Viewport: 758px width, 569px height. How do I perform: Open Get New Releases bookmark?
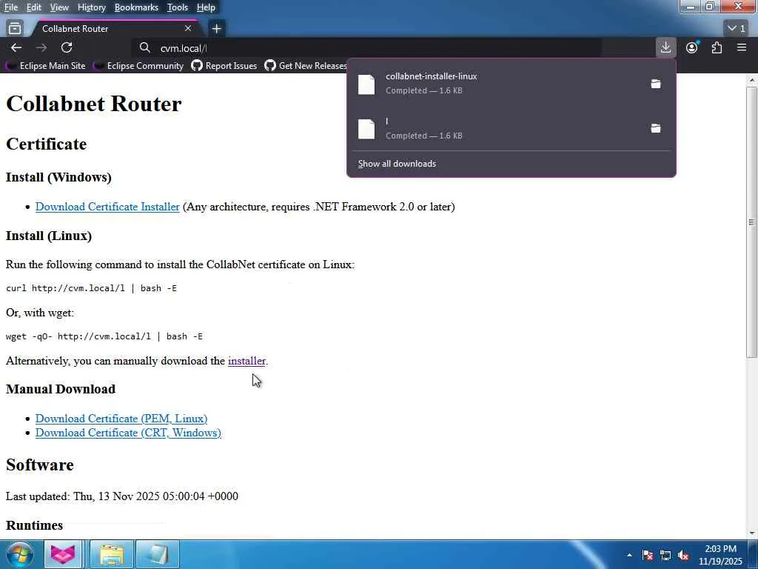point(306,66)
